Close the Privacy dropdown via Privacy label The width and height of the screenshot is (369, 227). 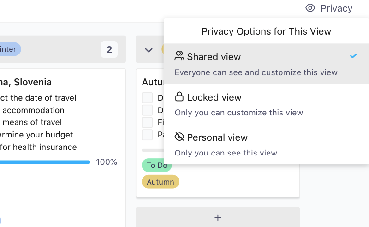336,8
